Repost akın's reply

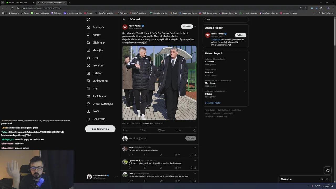click(145, 155)
